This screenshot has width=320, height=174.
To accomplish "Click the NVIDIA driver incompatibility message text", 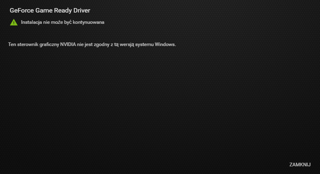I will [x=92, y=44].
